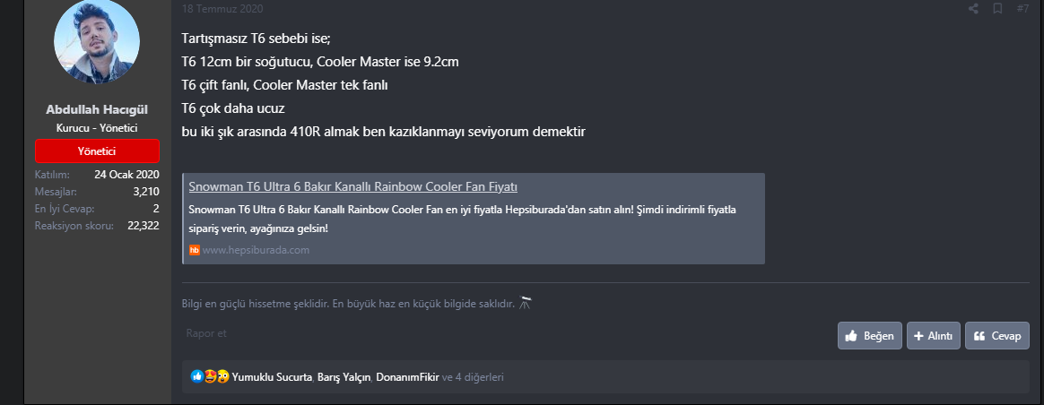Expand the 've 4 diğerleri' reactions list
The image size is (1044, 405).
473,377
